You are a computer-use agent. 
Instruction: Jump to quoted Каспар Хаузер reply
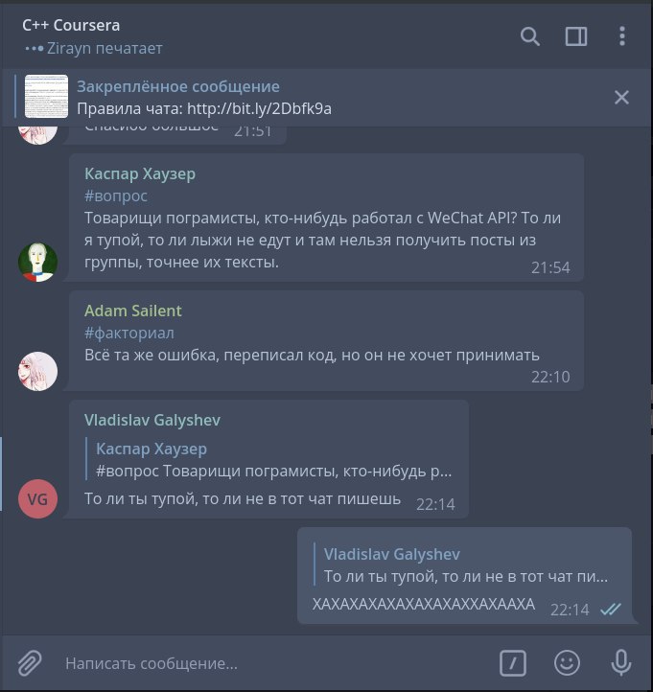[268, 459]
